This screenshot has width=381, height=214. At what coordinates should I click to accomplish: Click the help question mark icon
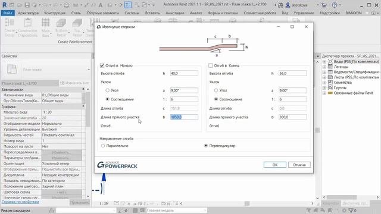[x=335, y=5]
